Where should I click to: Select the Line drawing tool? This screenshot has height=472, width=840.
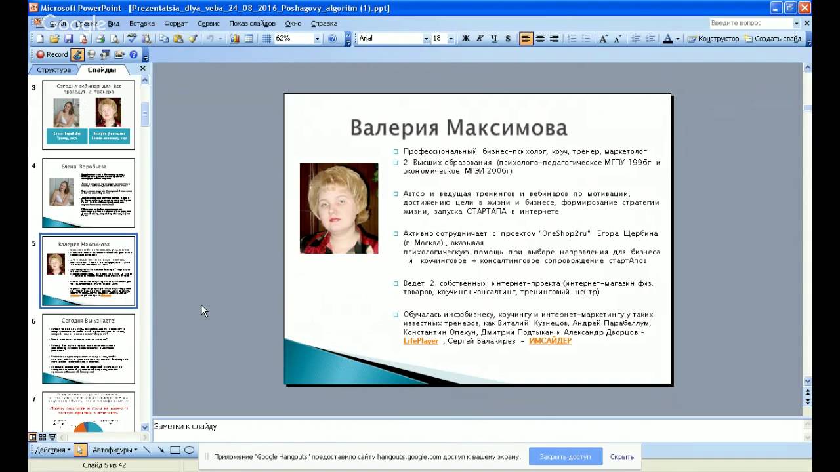(x=147, y=450)
